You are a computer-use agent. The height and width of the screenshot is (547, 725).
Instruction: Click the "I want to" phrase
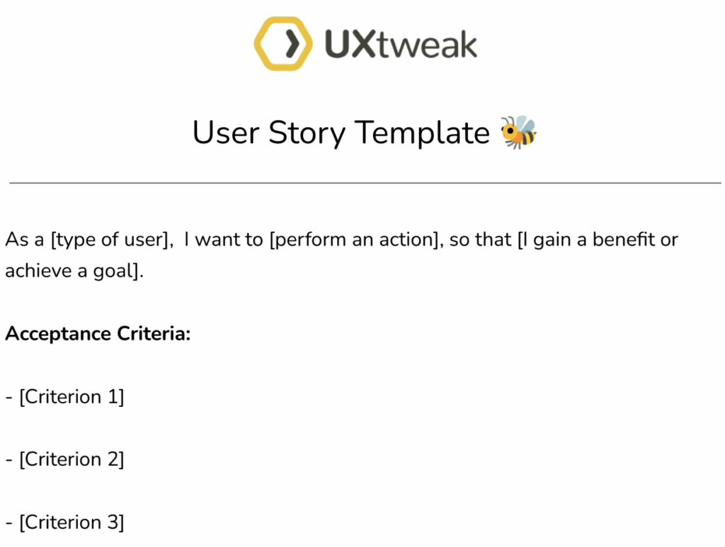223,240
